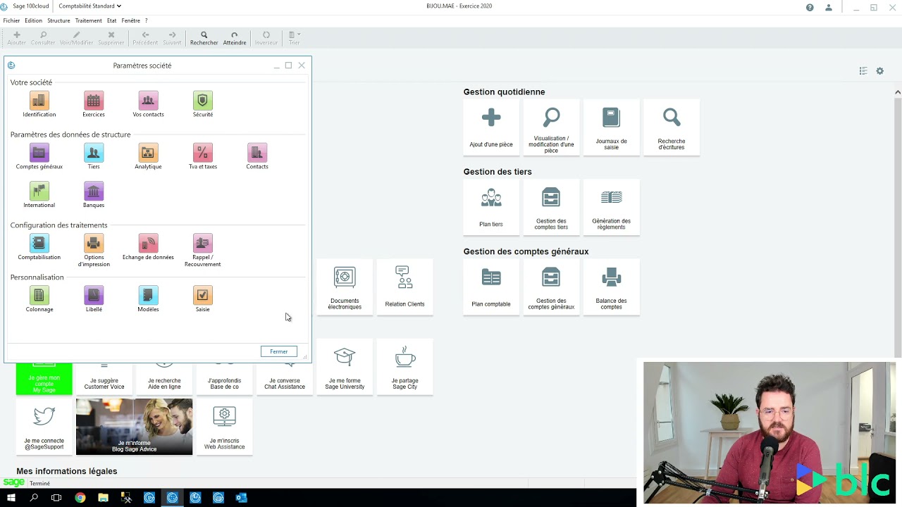Open File Explorer from taskbar
The image size is (902, 507).
click(x=104, y=498)
